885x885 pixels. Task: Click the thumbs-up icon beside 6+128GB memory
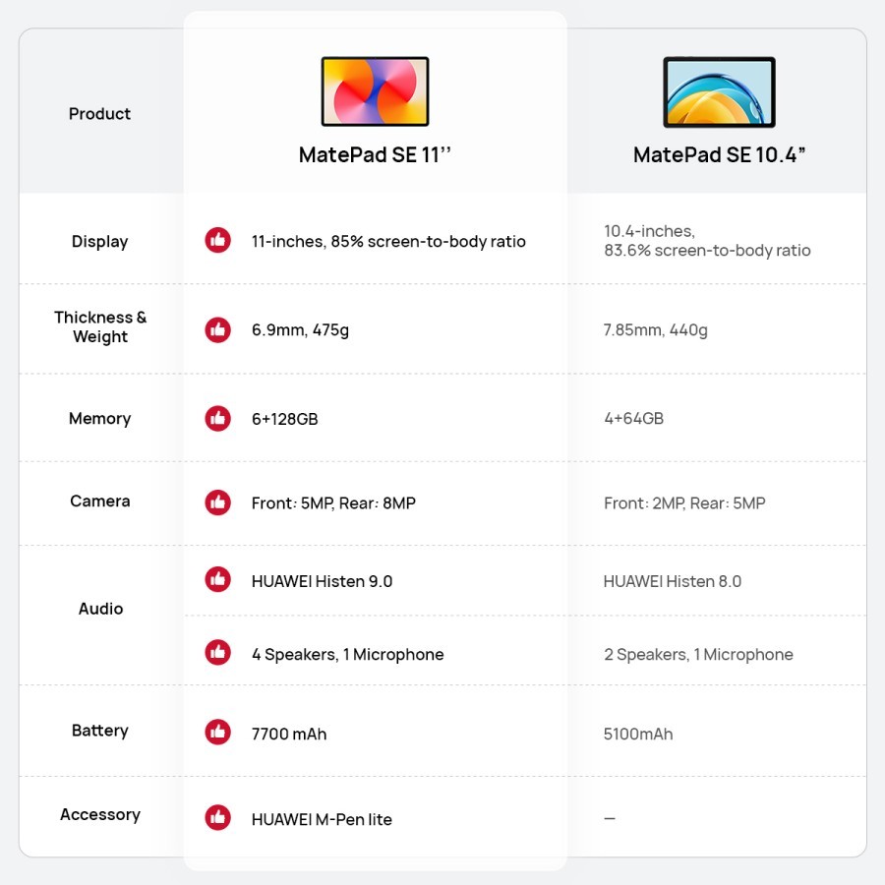pos(217,419)
